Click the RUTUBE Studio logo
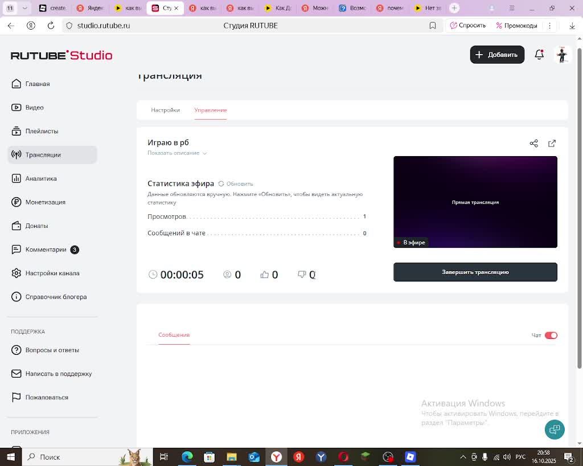Viewport: 583px width, 466px height. (61, 55)
